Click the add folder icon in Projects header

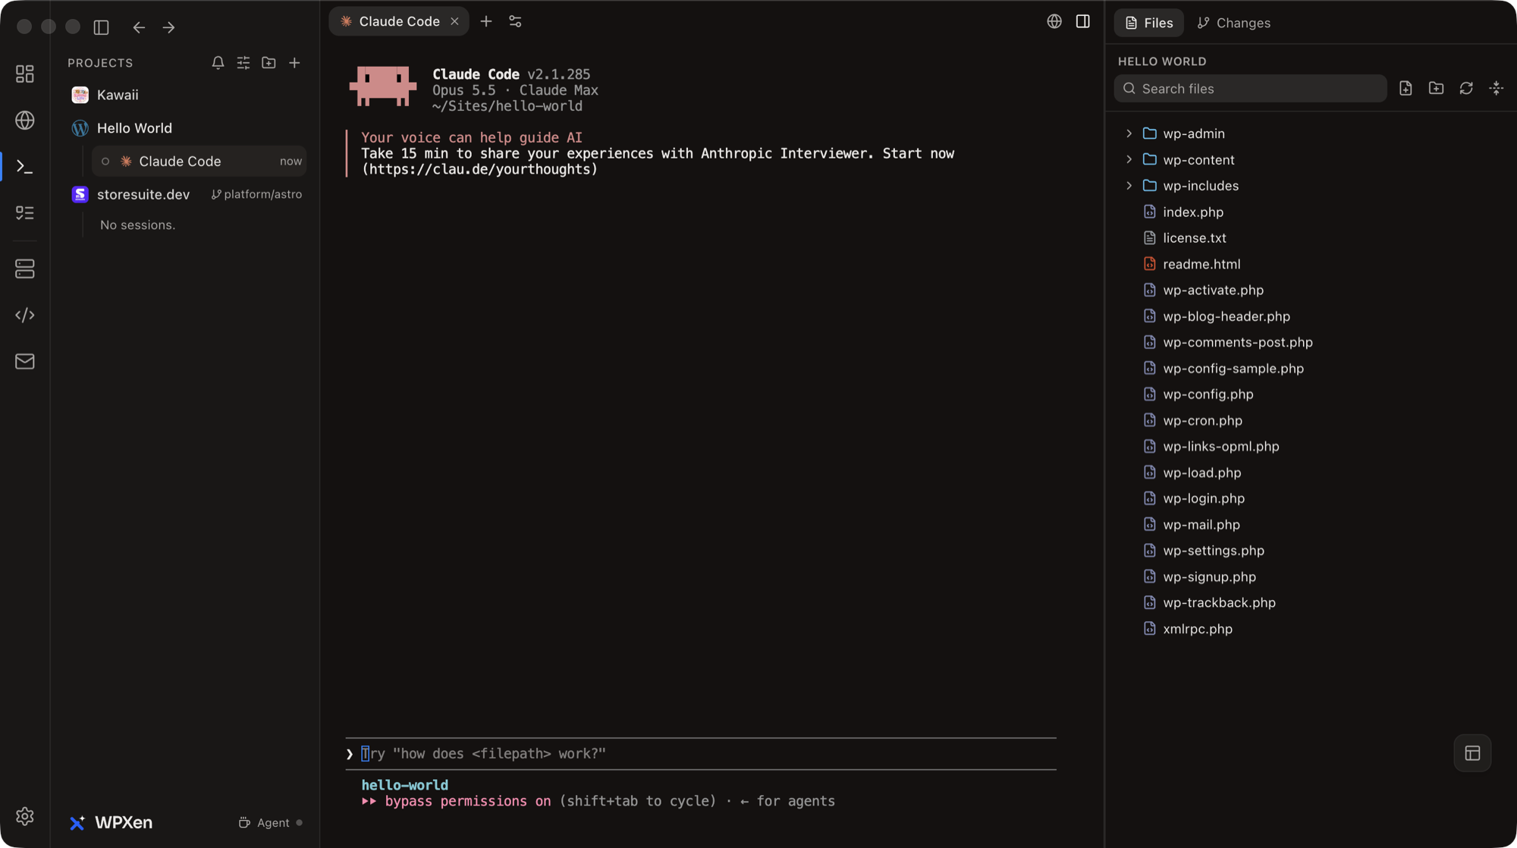[269, 63]
